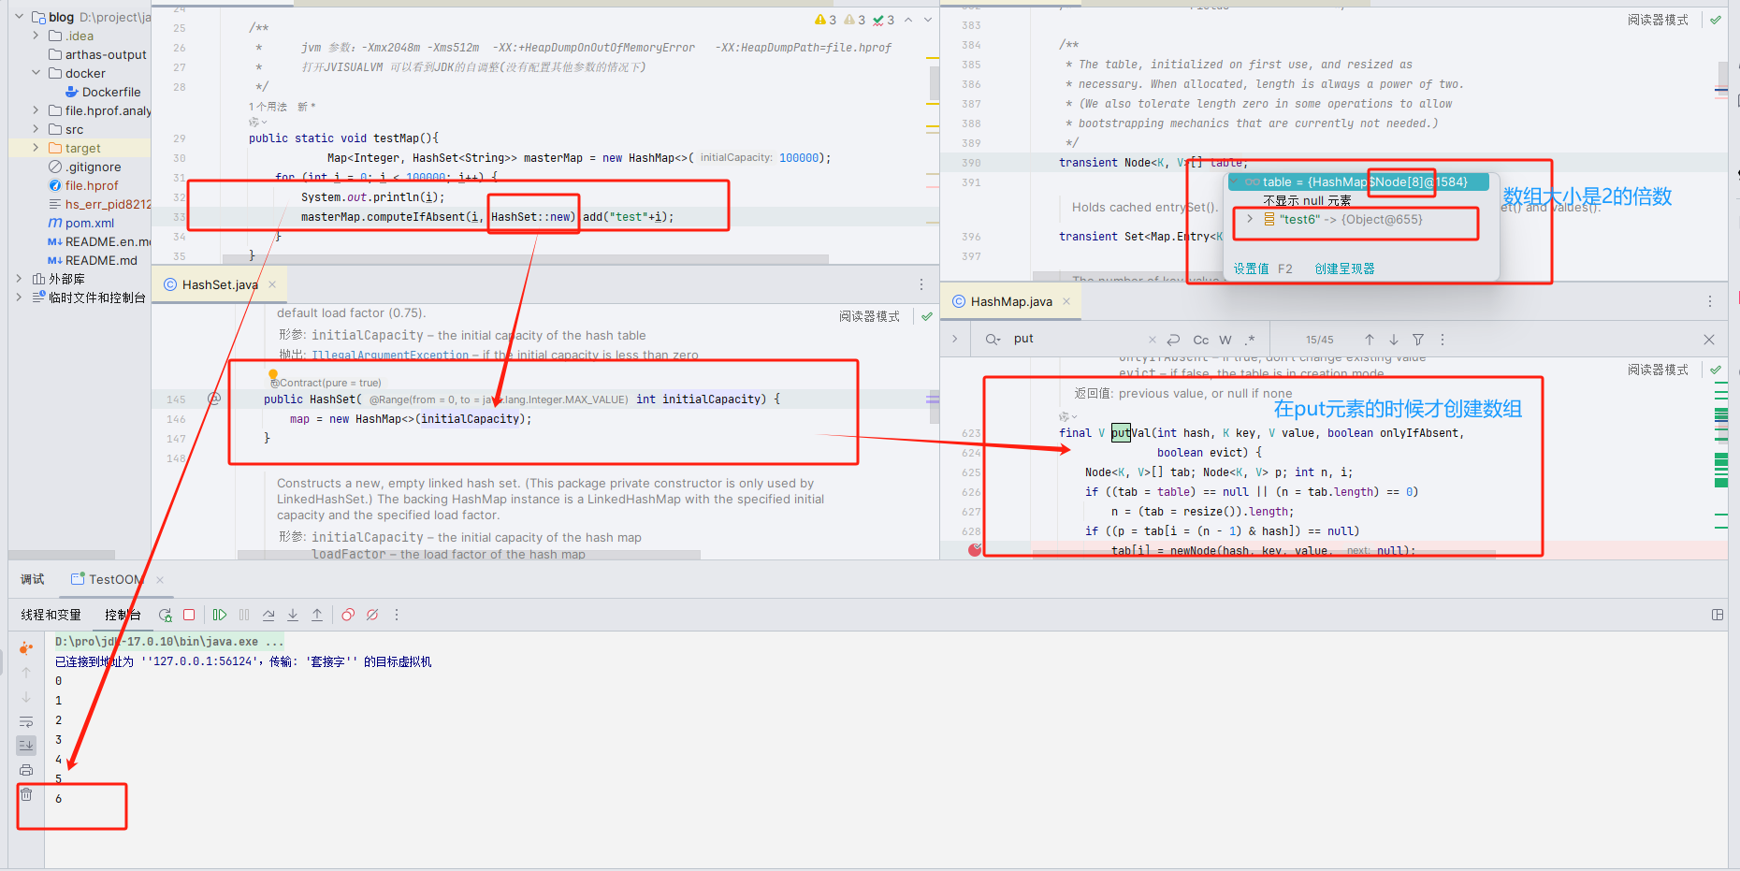Open the search results filter icon

click(x=1418, y=340)
